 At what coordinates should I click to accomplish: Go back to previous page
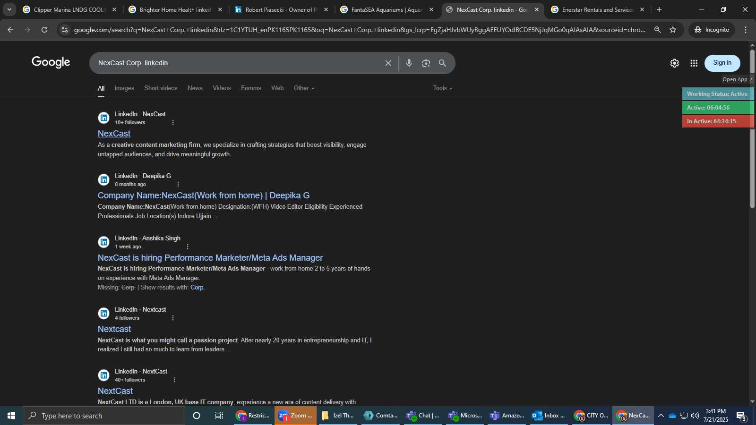point(10,30)
